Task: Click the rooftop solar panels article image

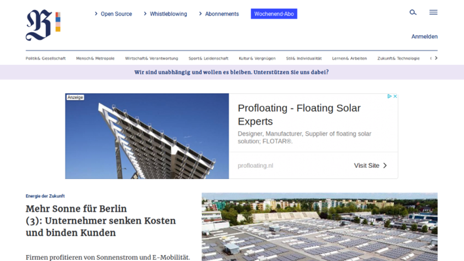Action: (x=320, y=227)
